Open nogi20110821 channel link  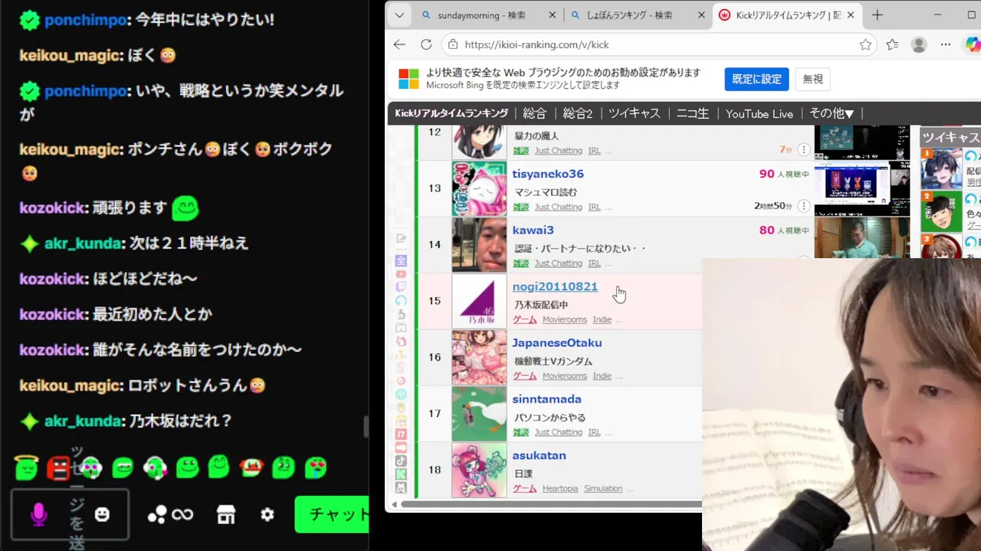[555, 287]
